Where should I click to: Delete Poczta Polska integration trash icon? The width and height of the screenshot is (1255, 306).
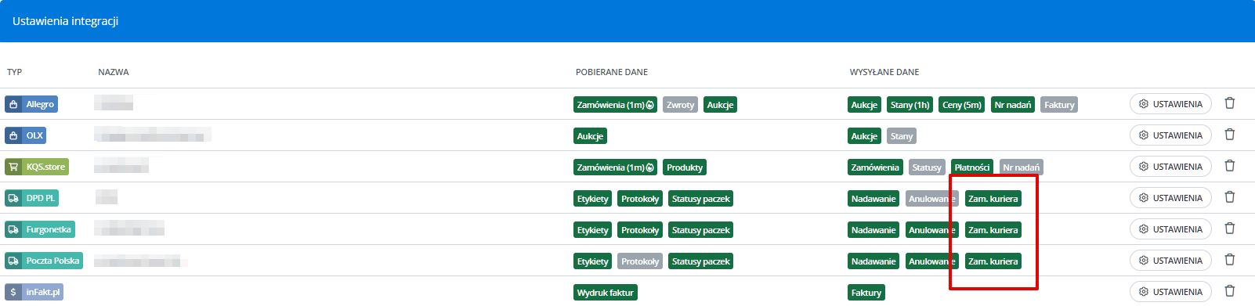click(1229, 260)
